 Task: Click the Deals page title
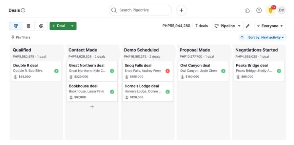pos(14,10)
